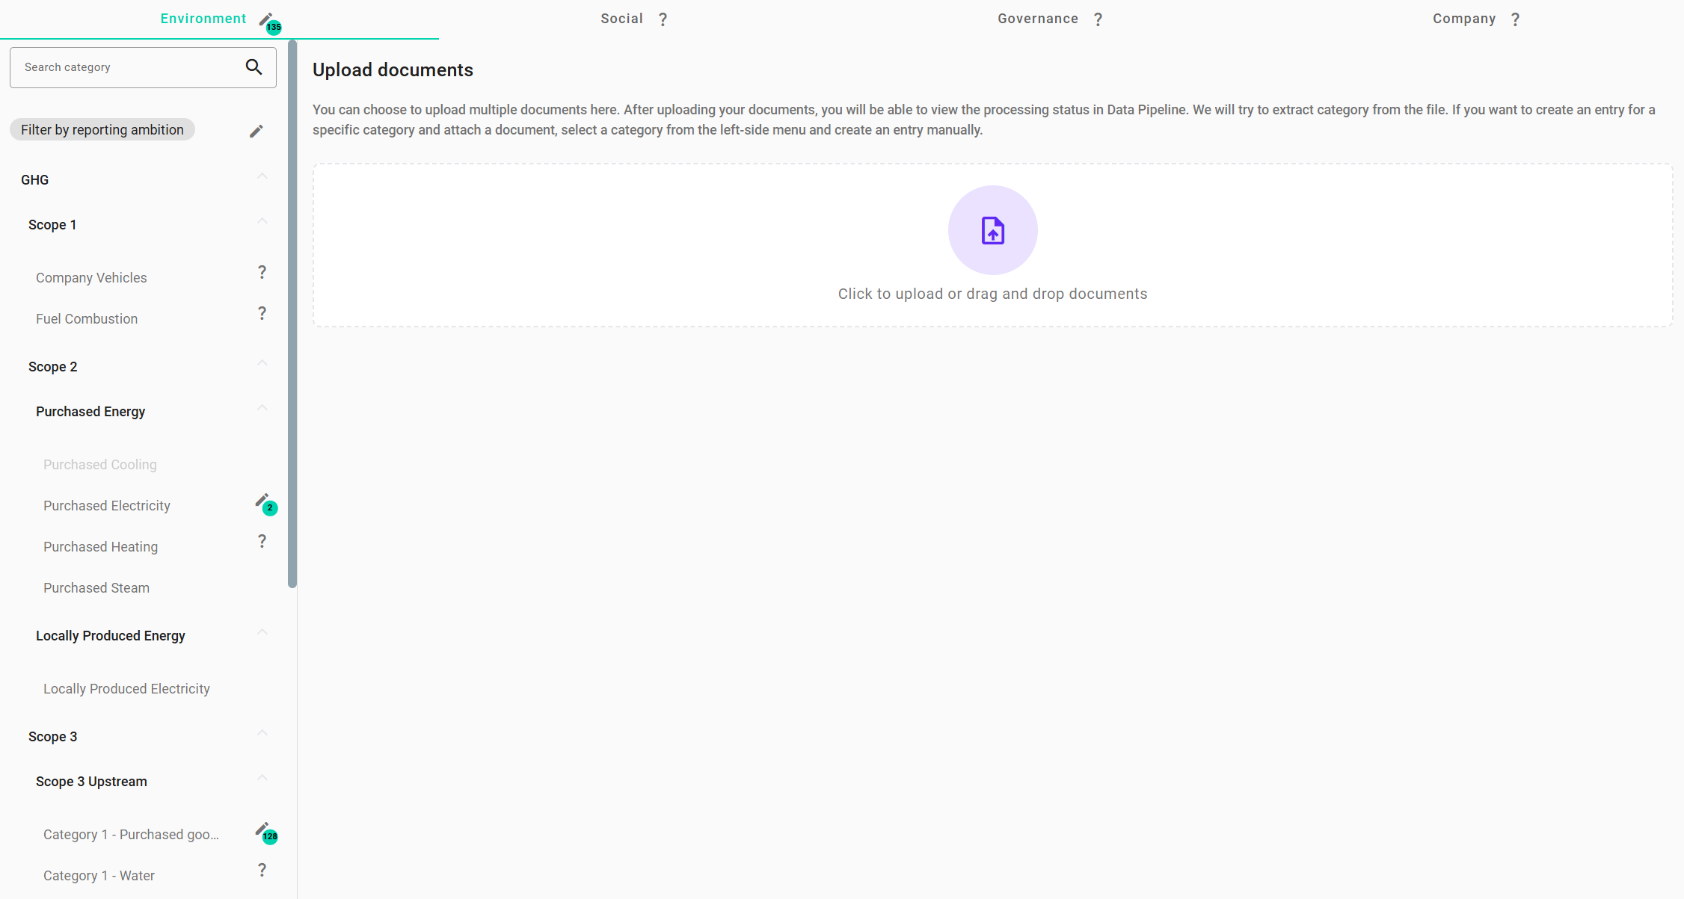The image size is (1684, 899).
Task: Collapse the GHG section
Action: [x=262, y=176]
